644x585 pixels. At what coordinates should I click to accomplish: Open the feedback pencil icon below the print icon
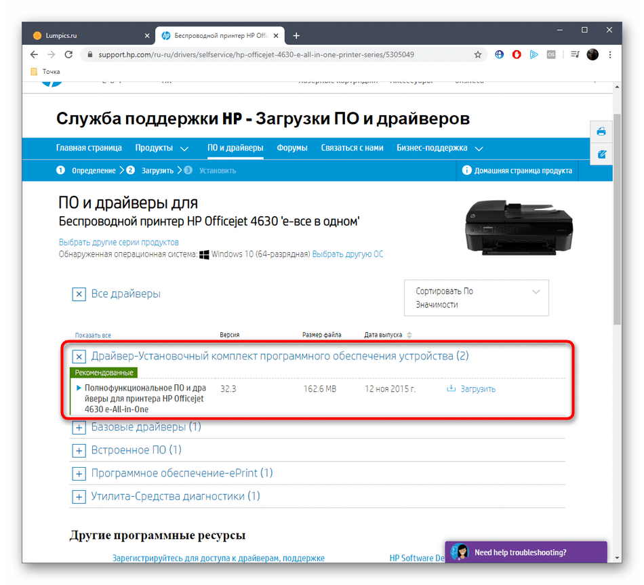[x=601, y=154]
